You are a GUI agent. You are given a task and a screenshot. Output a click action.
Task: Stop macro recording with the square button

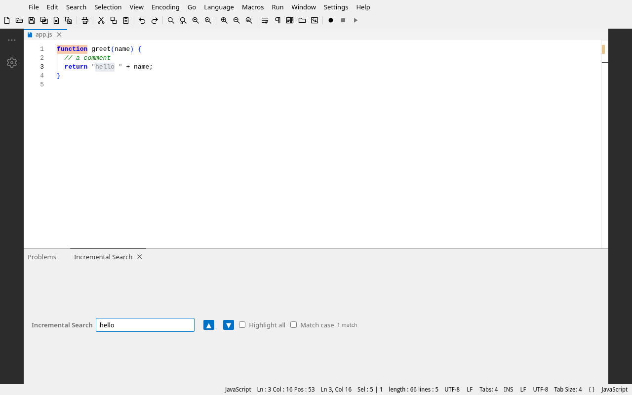343,20
